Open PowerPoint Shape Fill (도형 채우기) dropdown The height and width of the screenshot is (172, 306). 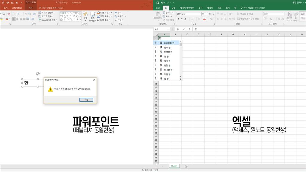[105, 13]
